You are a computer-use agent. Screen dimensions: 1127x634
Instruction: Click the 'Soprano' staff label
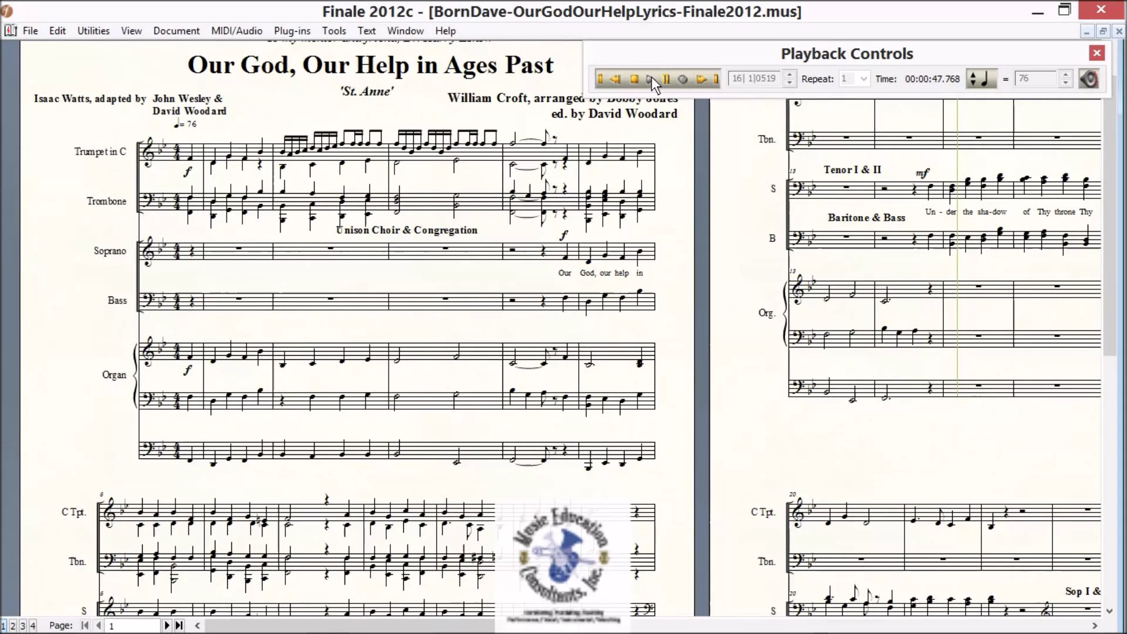coord(110,251)
